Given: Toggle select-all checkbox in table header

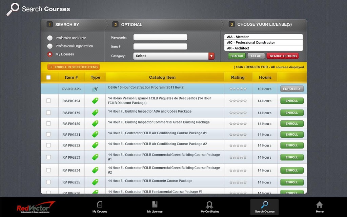Looking at the screenshot, I should (48, 77).
